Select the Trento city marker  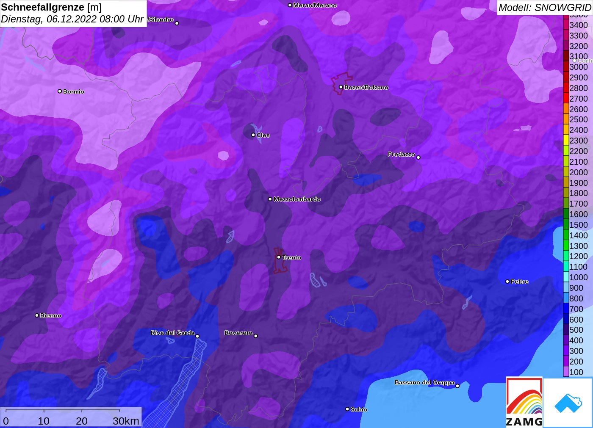click(279, 257)
